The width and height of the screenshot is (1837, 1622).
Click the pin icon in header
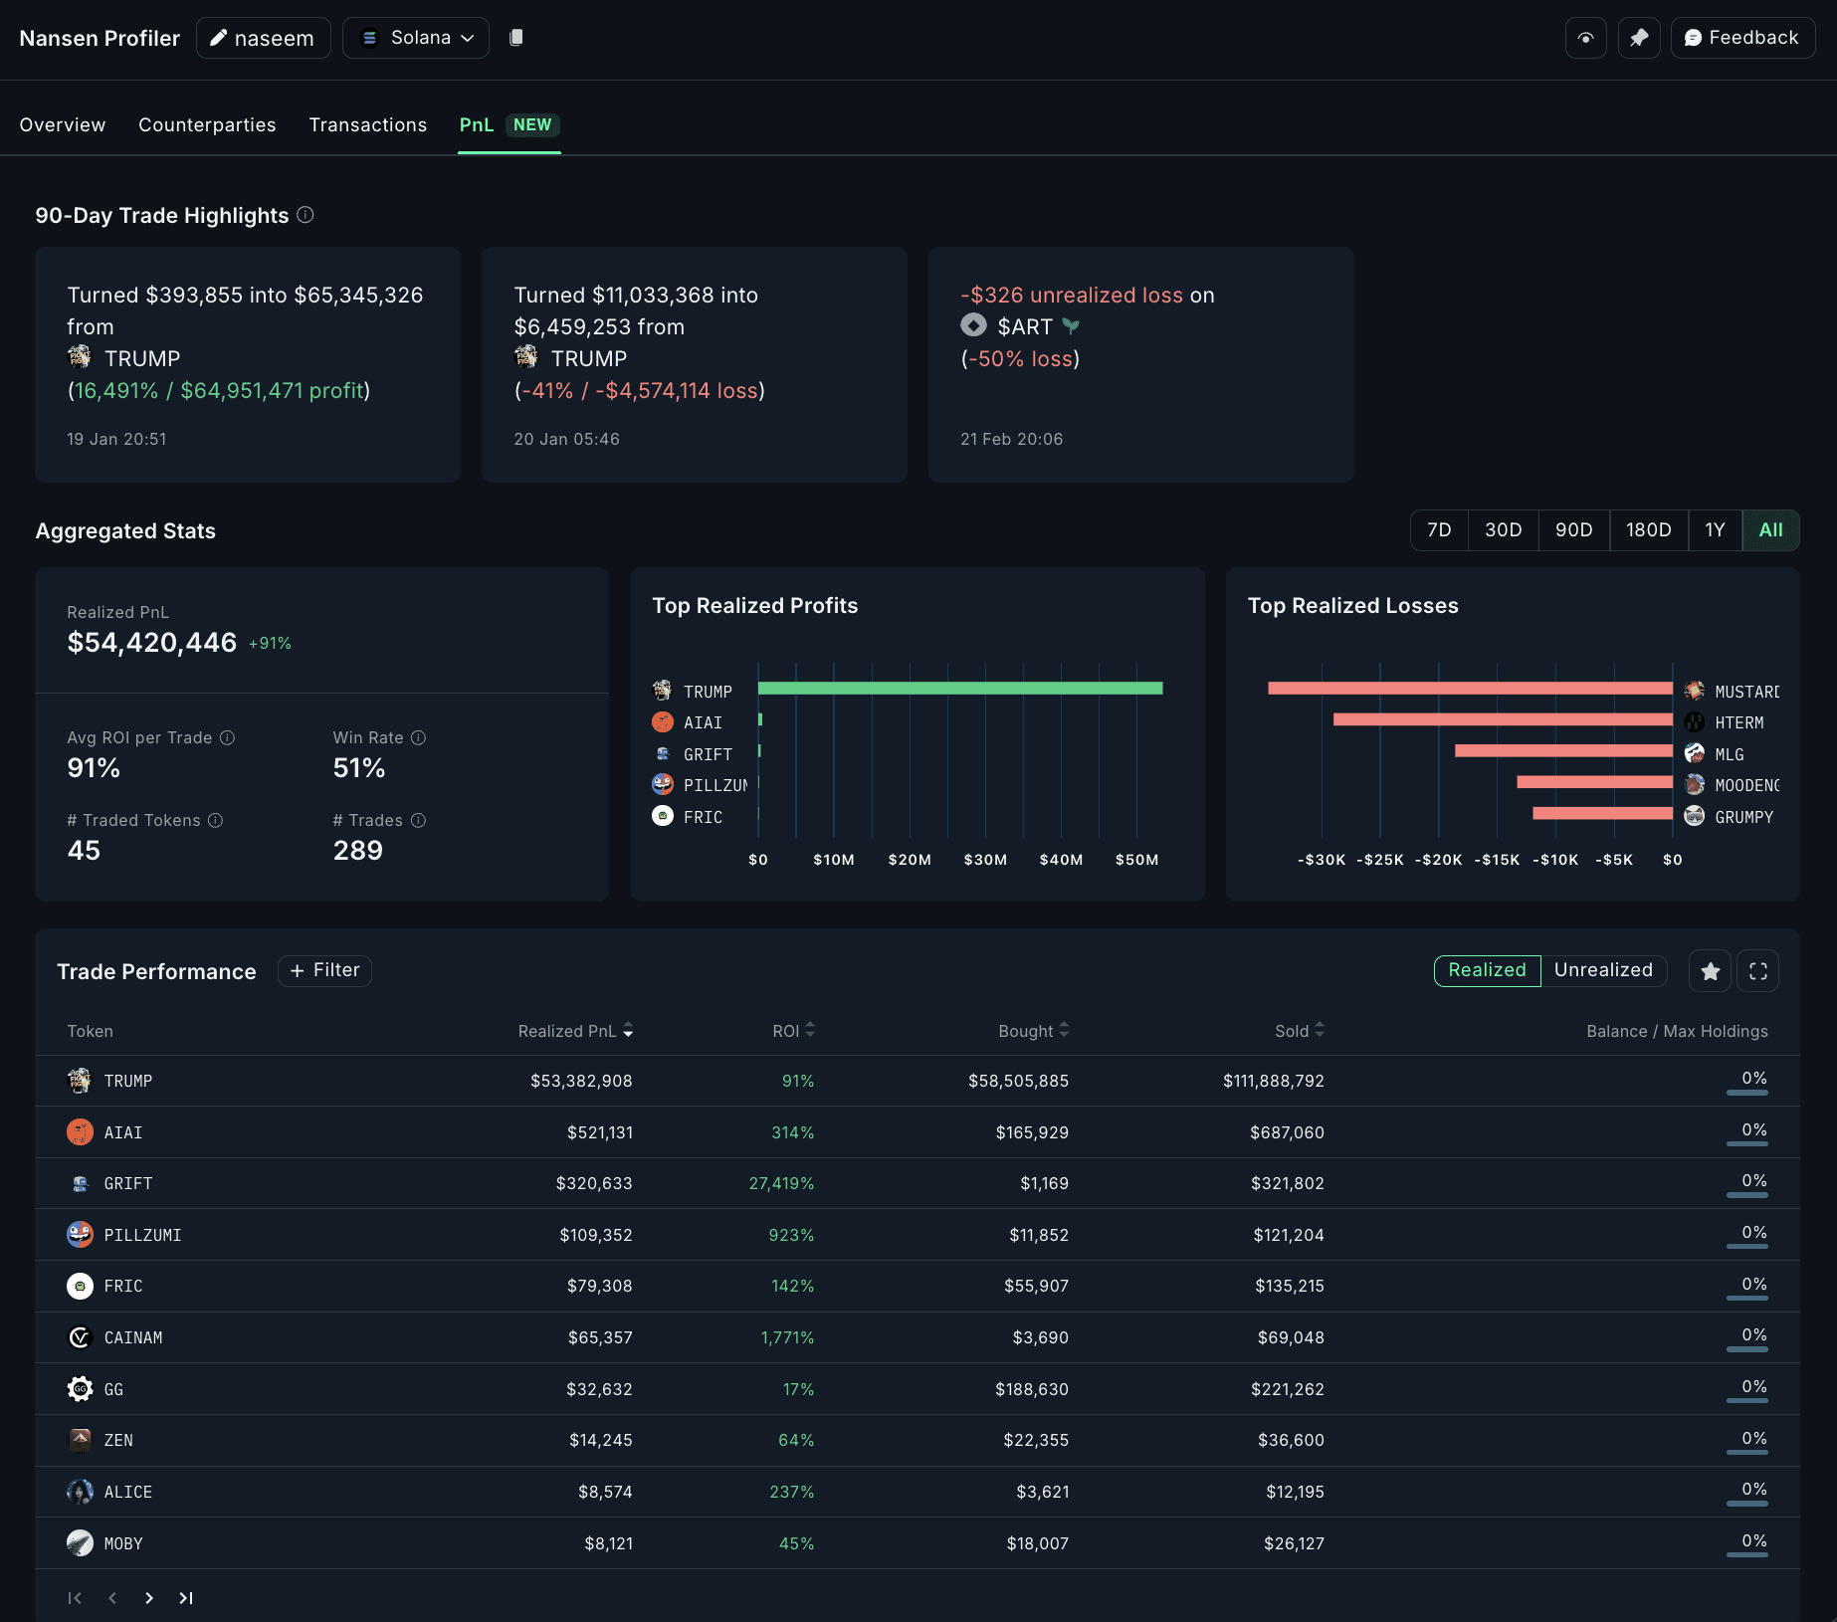click(1638, 38)
